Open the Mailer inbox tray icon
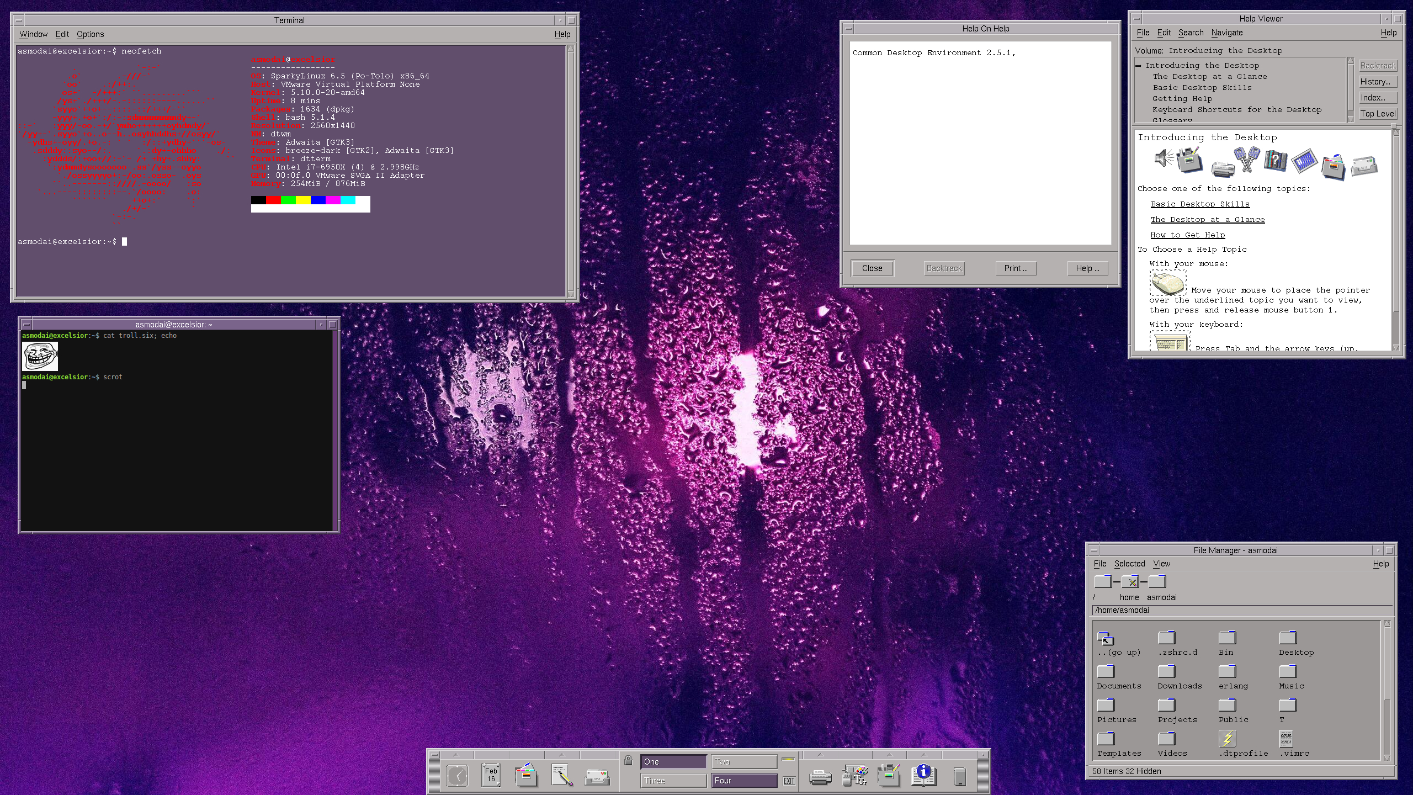 [597, 777]
